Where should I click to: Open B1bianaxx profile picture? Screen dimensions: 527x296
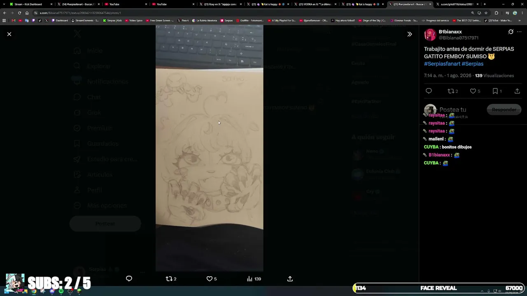(430, 35)
